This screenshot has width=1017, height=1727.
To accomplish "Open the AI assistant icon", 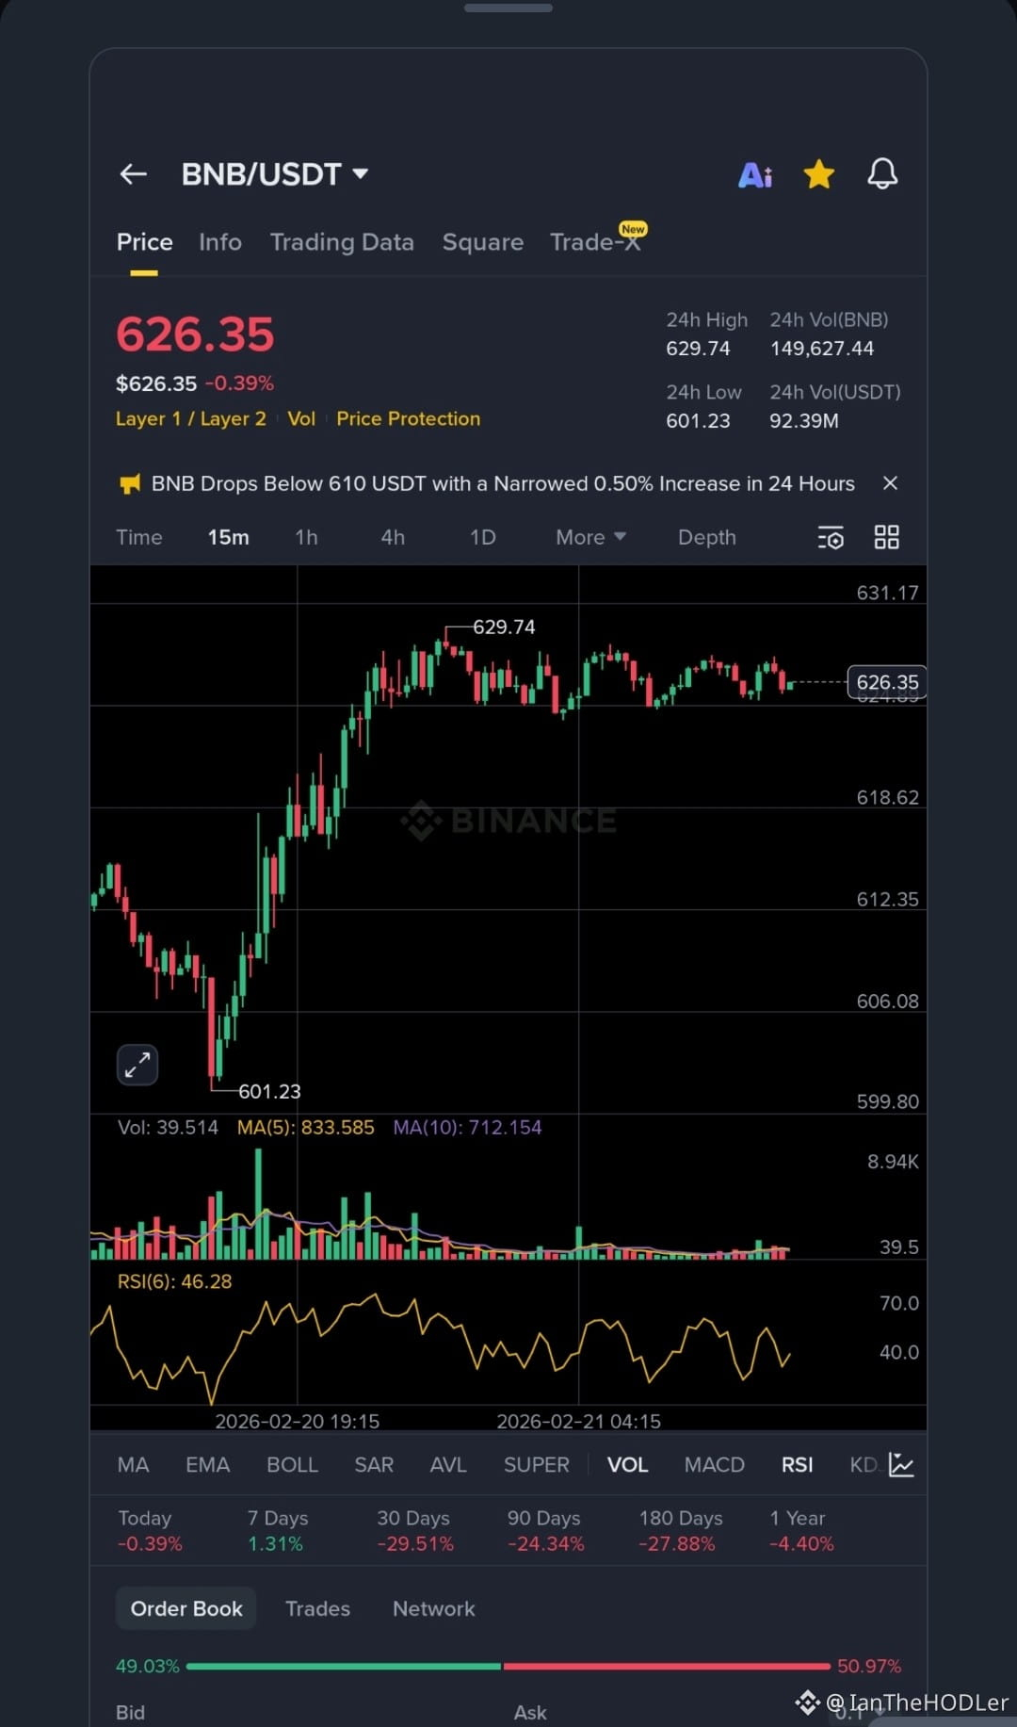I will (x=755, y=174).
